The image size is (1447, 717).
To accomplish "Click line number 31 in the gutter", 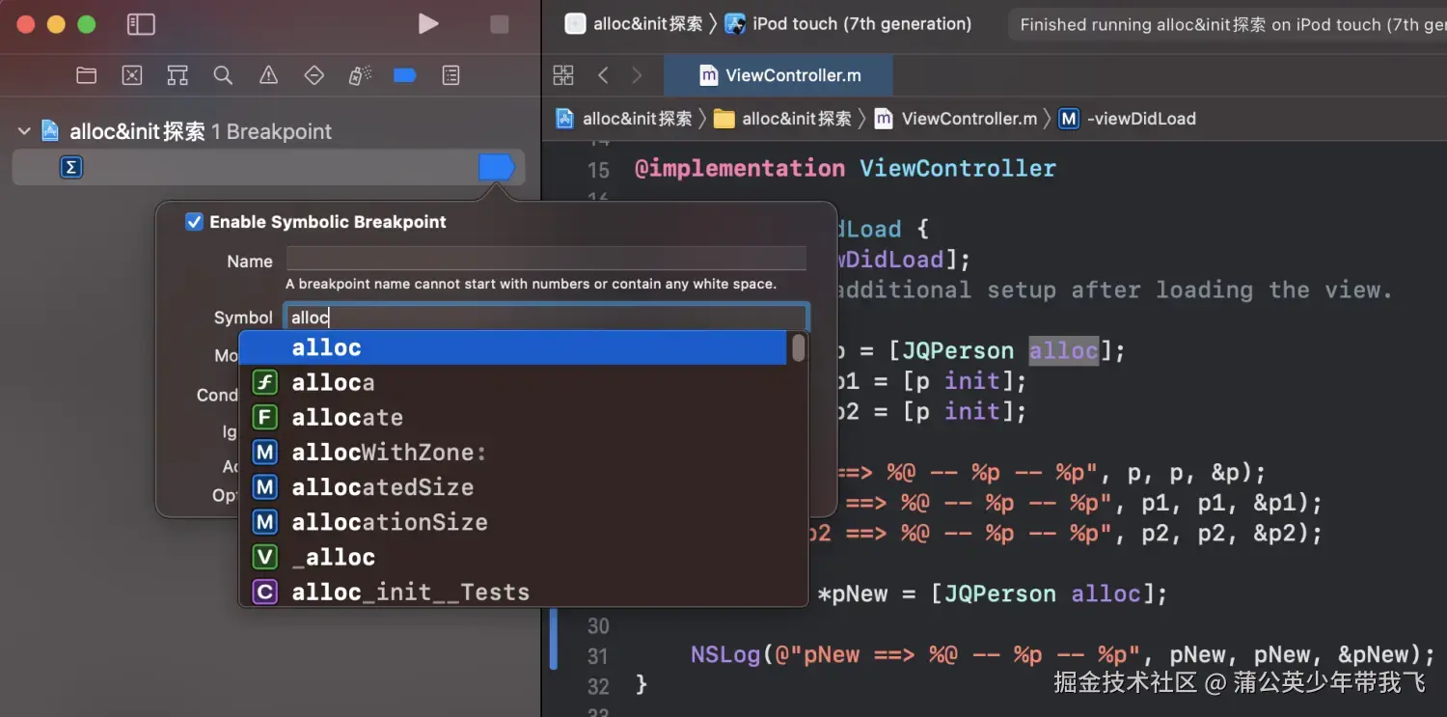I will [x=598, y=656].
